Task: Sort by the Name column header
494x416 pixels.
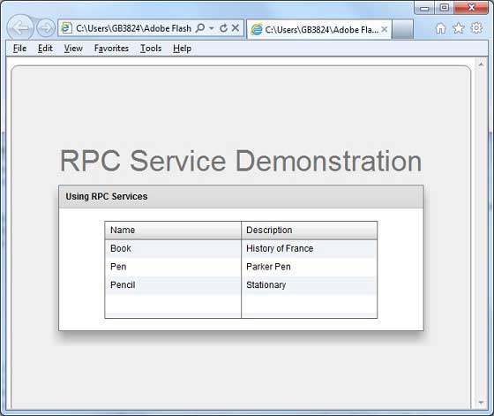Action: pyautogui.click(x=173, y=231)
